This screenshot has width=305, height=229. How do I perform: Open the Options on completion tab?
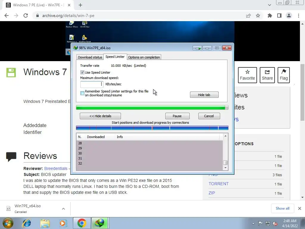pos(144,57)
